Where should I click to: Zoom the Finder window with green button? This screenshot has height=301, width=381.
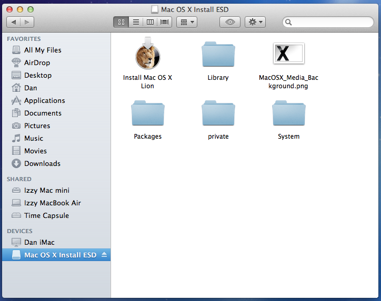[x=31, y=9]
